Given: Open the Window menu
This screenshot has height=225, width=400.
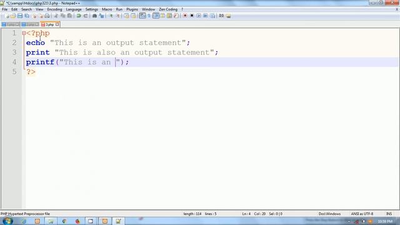Looking at the screenshot, I should point(148,9).
